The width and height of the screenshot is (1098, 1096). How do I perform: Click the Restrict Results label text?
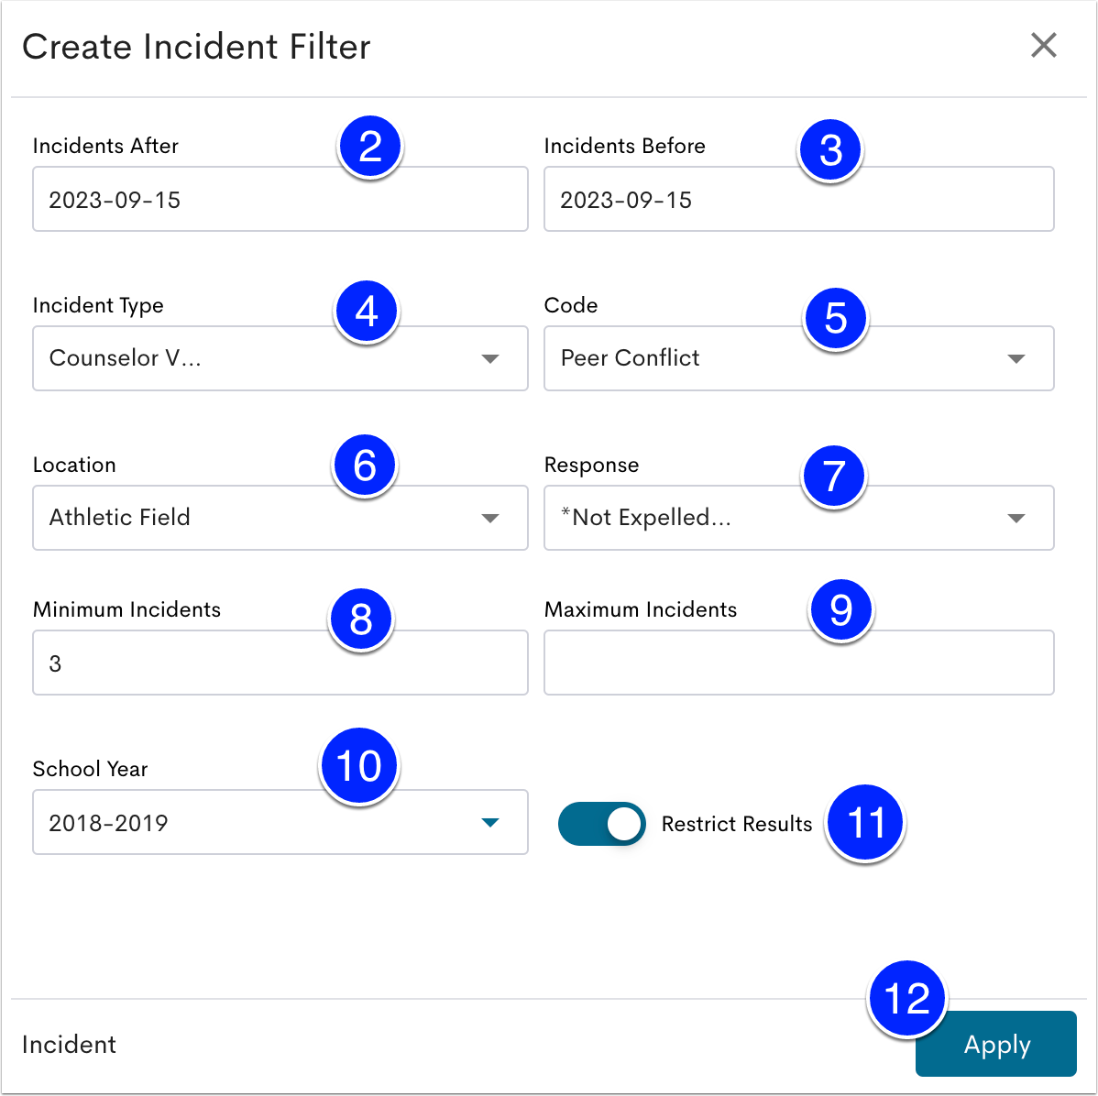[737, 824]
